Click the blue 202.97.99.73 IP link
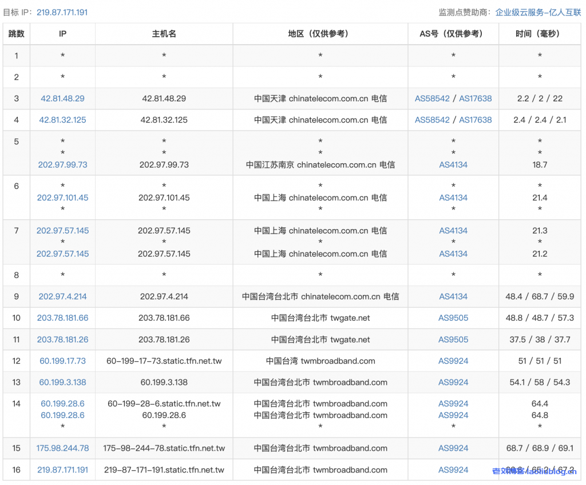586x485 pixels. (x=62, y=164)
